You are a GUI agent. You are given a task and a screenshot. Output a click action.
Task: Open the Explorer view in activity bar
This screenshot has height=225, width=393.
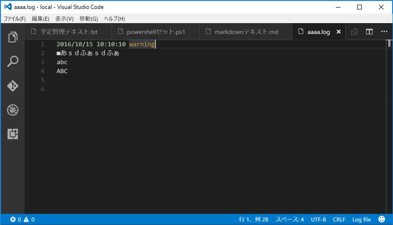click(x=13, y=37)
